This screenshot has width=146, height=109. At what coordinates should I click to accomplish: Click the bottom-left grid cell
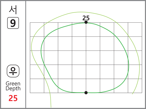point(37,86)
